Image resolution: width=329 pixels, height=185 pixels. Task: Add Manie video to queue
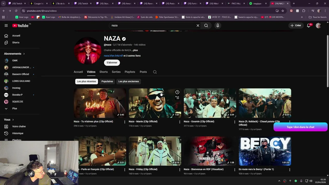177,98
